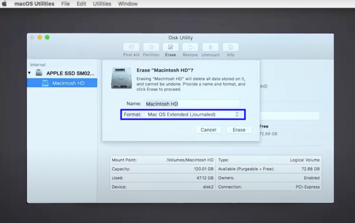355x223 pixels.
Task: Open the Window menu
Action: [128, 4]
